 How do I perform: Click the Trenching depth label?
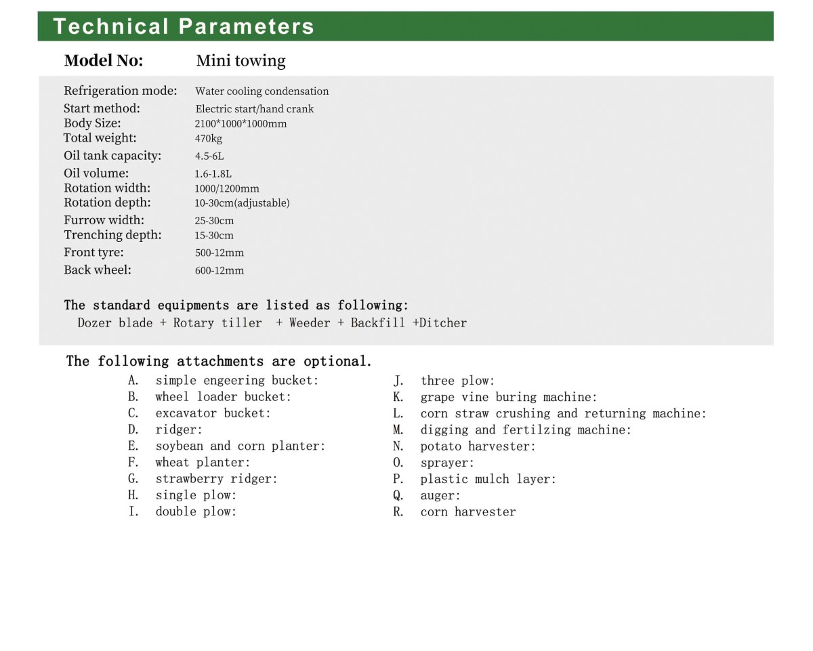click(112, 235)
